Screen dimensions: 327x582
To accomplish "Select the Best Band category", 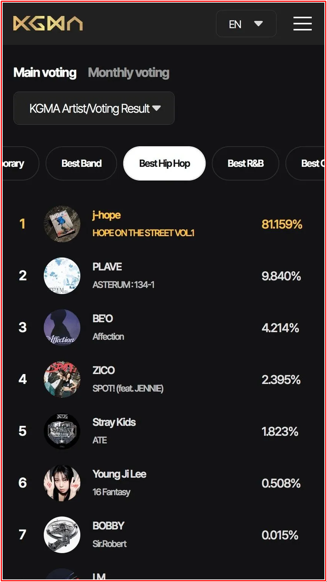I will pyautogui.click(x=81, y=163).
